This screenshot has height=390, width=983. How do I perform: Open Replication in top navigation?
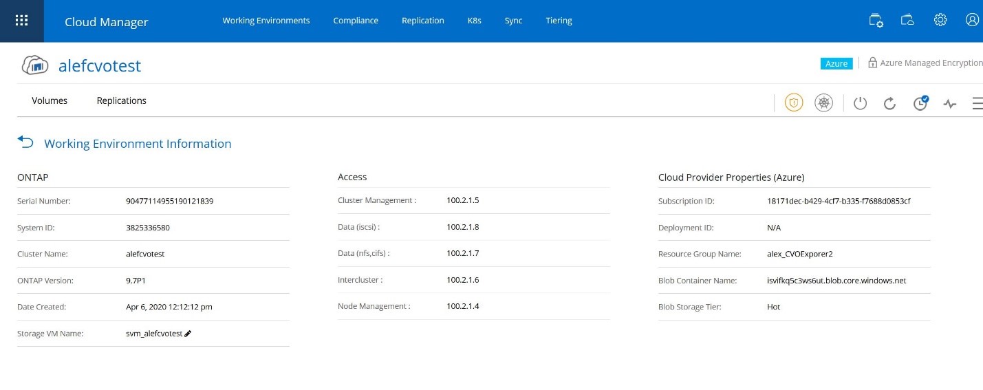(423, 21)
